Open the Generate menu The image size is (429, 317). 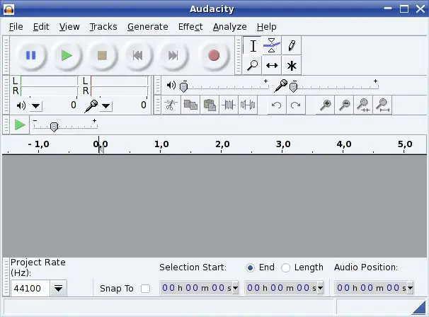coord(148,27)
